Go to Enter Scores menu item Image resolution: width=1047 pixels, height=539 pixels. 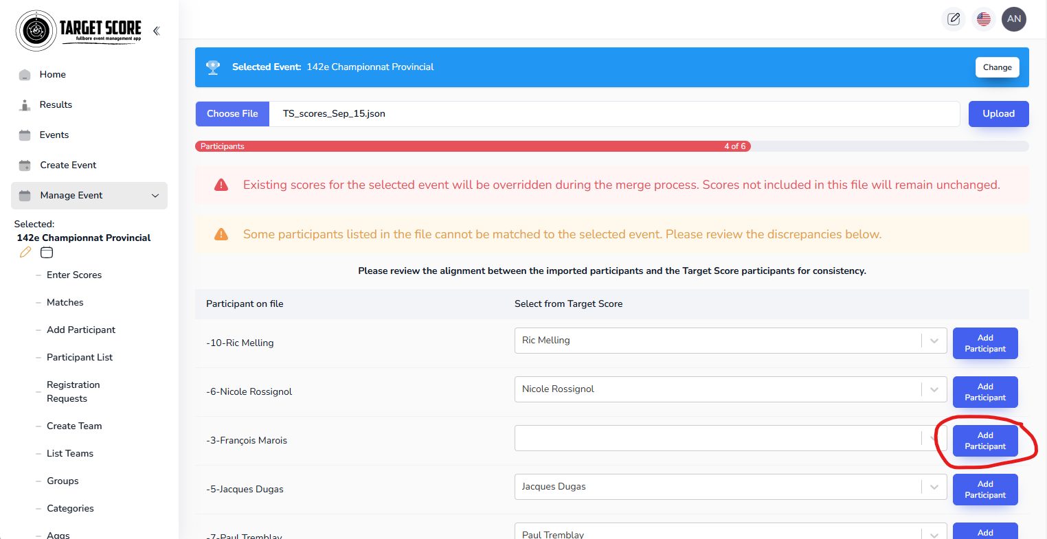(x=74, y=275)
